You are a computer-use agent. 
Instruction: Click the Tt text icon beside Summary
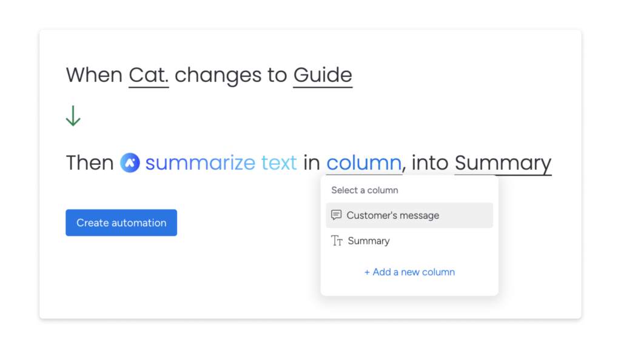[x=337, y=241]
